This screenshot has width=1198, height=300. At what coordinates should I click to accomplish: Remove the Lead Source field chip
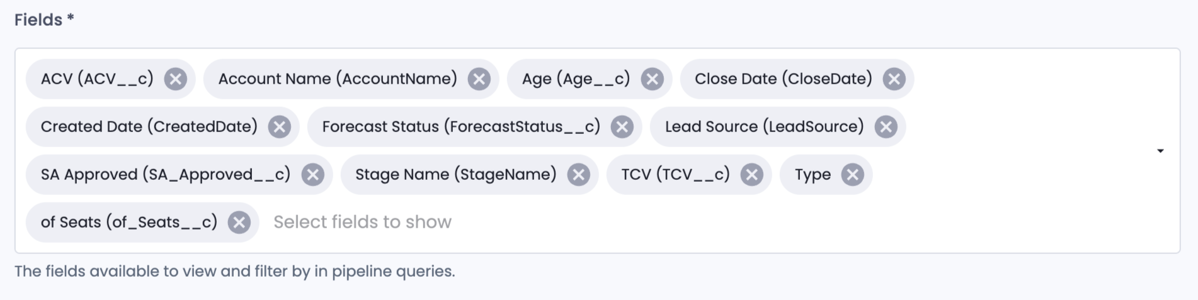point(886,127)
